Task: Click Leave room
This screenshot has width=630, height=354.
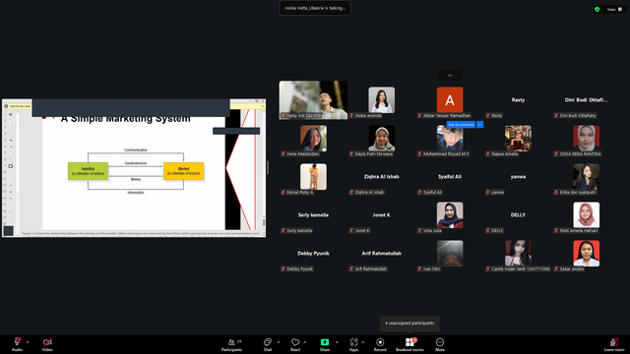Action: click(x=614, y=344)
